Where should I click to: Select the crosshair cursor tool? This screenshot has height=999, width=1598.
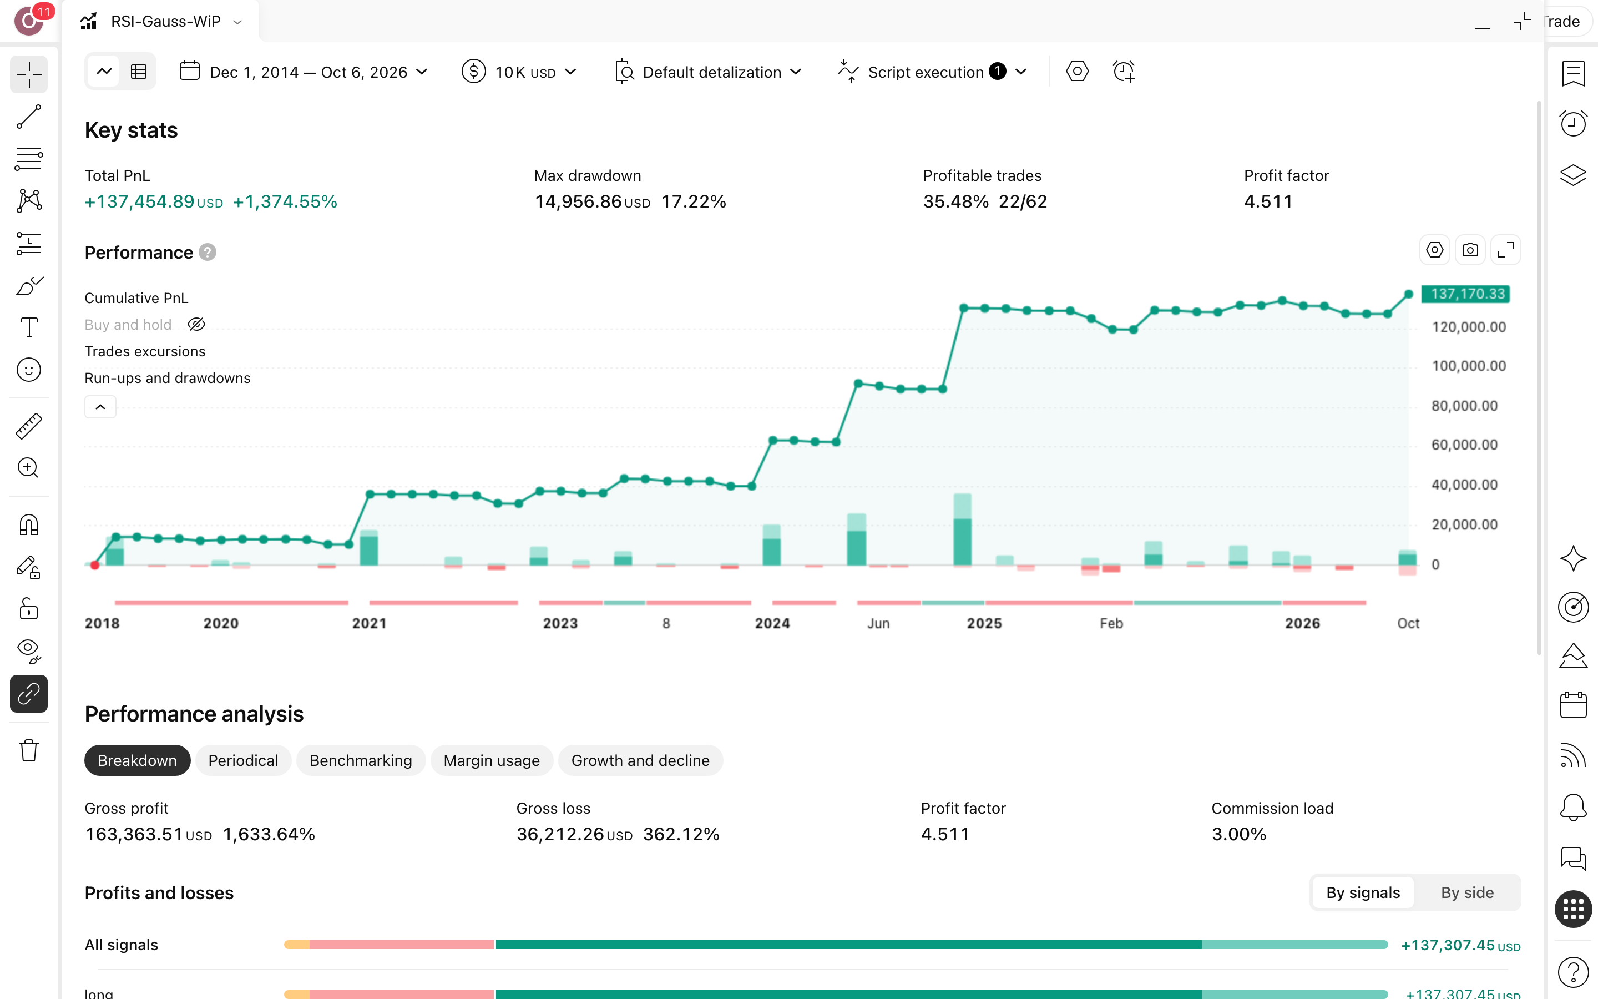[x=29, y=75]
